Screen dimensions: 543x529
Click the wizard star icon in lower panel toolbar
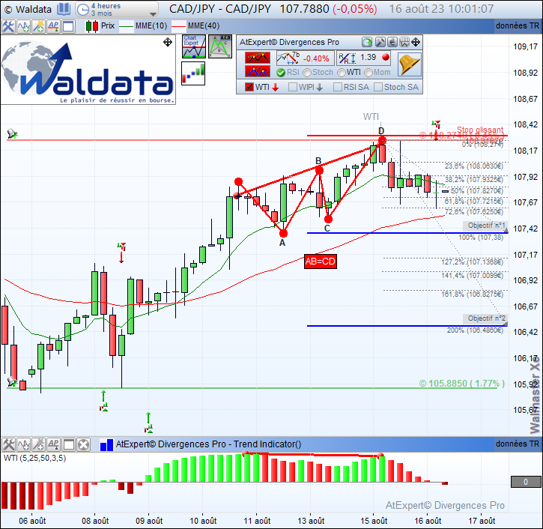click(x=38, y=444)
